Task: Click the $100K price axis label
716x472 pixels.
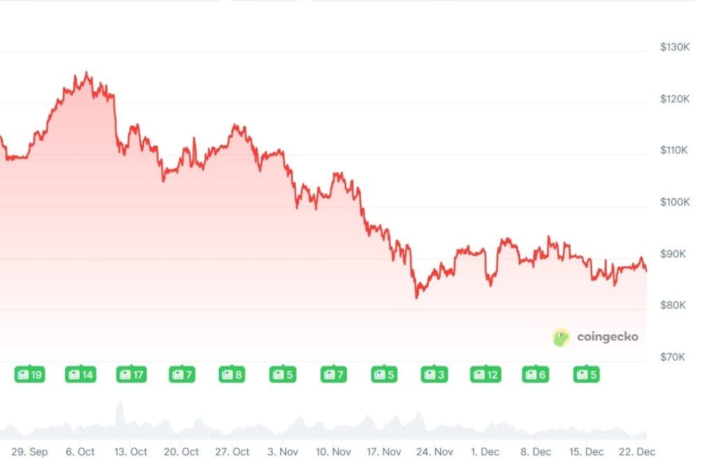Action: click(675, 202)
